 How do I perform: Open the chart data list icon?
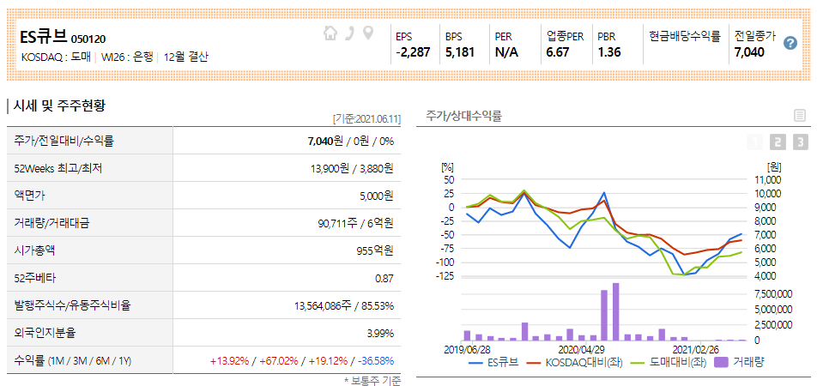click(x=800, y=116)
